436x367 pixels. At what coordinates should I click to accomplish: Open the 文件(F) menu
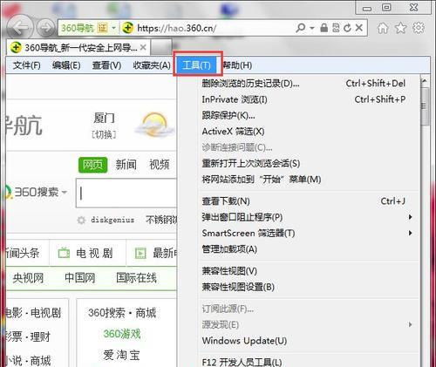[x=26, y=65]
